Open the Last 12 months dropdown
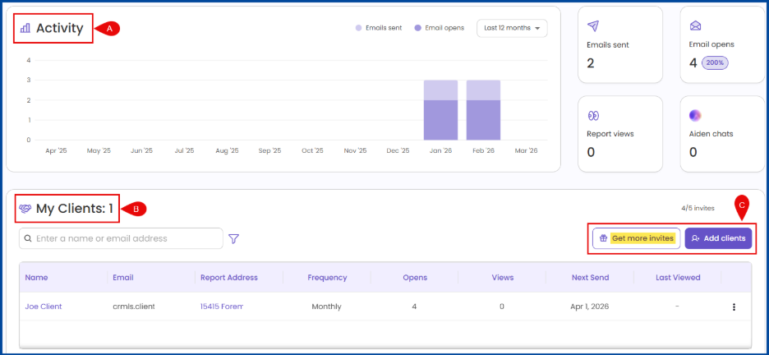 (x=512, y=28)
